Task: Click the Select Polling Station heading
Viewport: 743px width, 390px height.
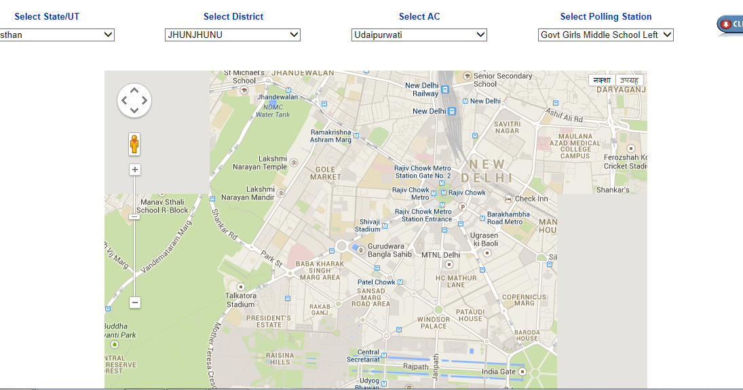Action: (x=605, y=16)
